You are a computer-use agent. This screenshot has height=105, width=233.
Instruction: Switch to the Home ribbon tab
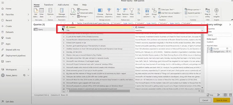[x=36, y=5]
